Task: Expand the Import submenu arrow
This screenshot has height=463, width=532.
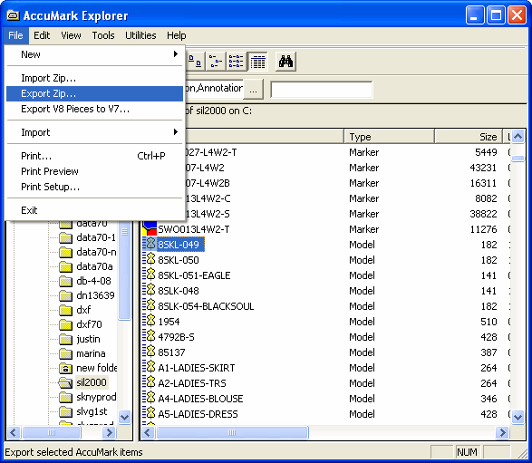Action: tap(176, 132)
